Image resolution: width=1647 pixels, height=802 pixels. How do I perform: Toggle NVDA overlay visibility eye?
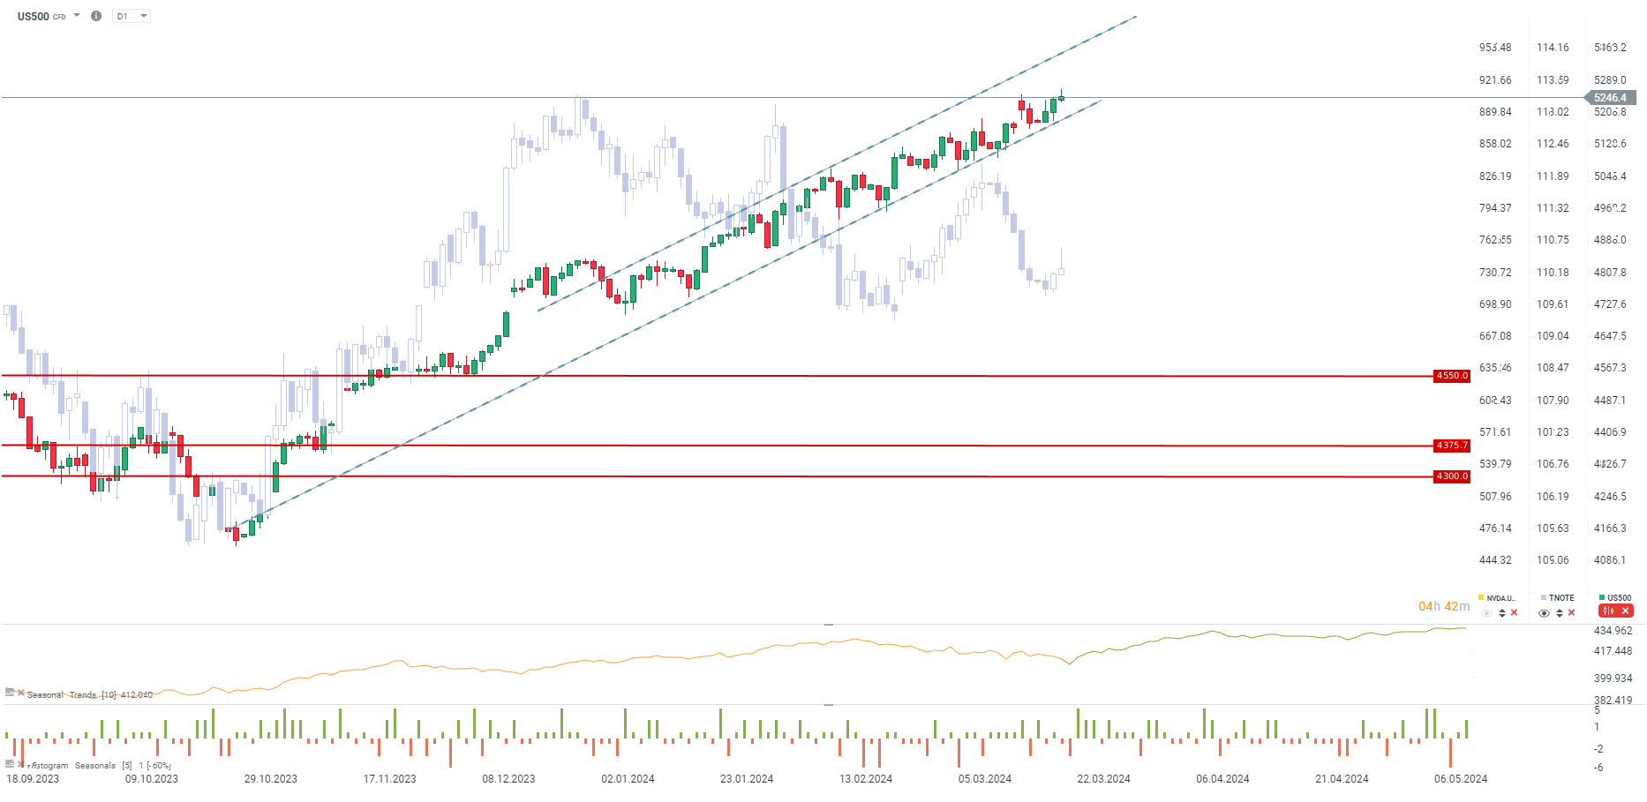coord(1487,613)
